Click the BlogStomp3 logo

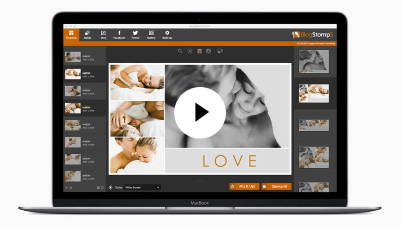(313, 34)
